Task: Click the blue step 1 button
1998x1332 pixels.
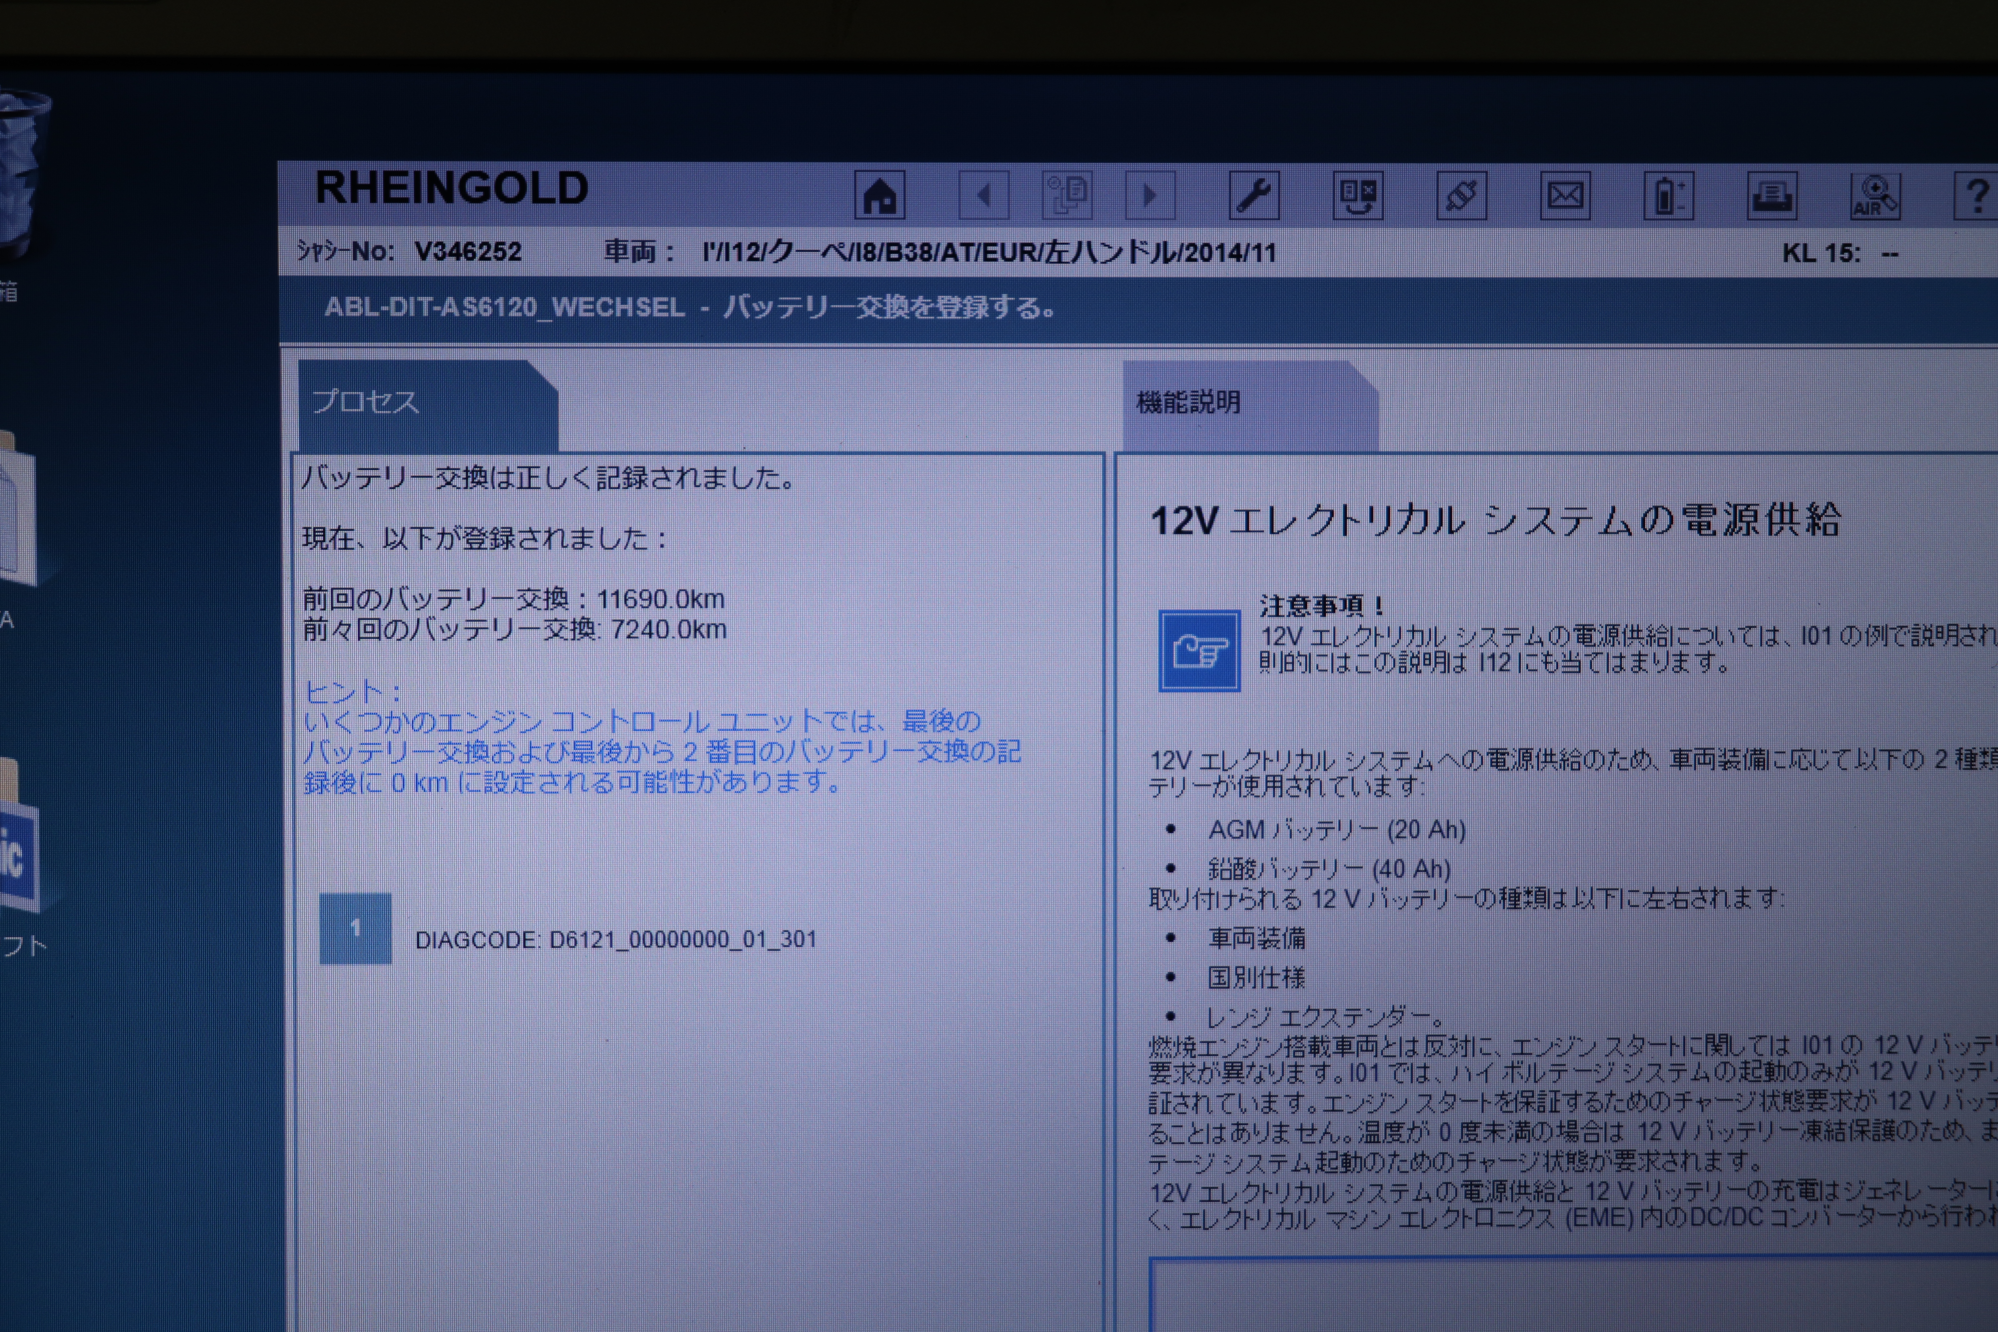Action: click(355, 928)
